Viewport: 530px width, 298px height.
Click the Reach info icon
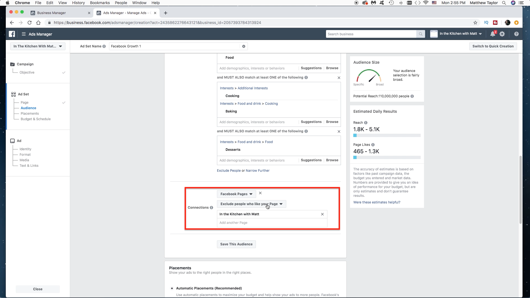coord(366,123)
